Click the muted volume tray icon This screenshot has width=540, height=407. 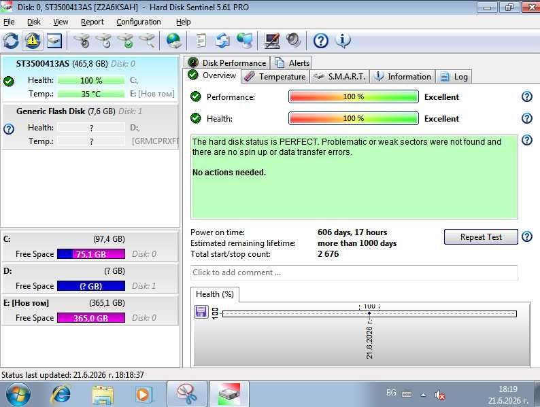439,395
